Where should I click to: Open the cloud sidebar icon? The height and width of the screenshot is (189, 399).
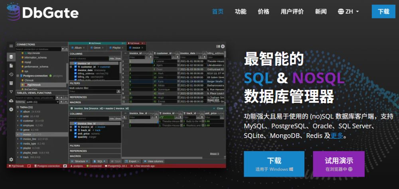pos(11,101)
